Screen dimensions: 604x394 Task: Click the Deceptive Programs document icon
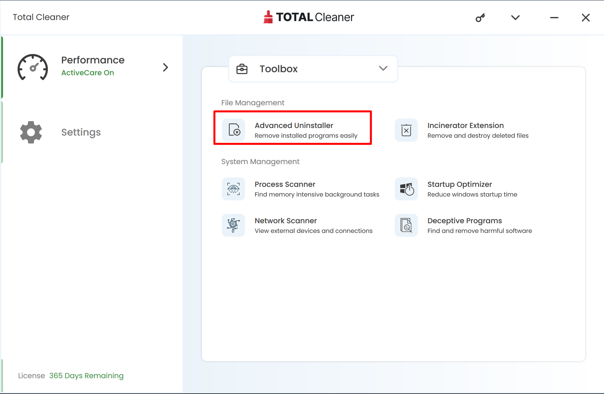point(406,225)
